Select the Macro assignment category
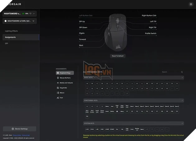The width and height of the screenshot is (196, 141). [65, 93]
